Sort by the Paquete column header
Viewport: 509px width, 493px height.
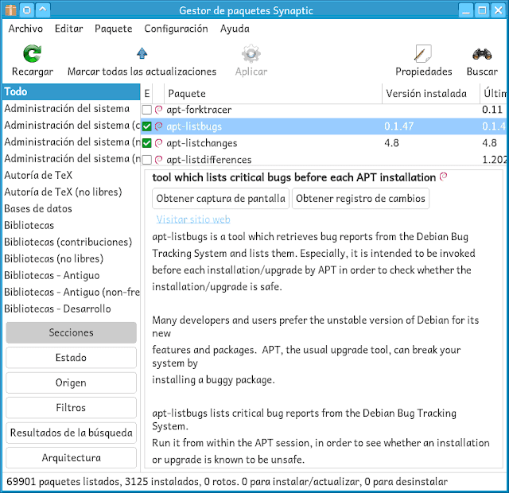point(273,94)
